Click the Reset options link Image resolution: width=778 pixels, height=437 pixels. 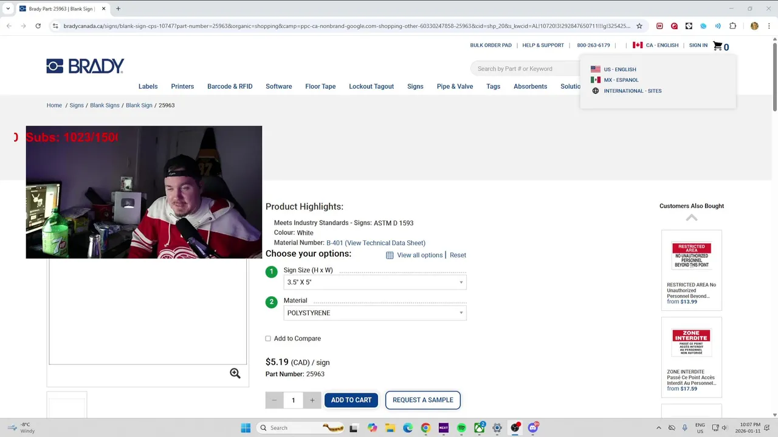[x=458, y=255]
